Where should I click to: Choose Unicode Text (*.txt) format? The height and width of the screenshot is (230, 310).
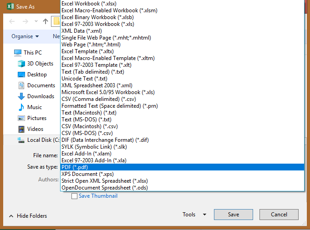(x=182, y=79)
